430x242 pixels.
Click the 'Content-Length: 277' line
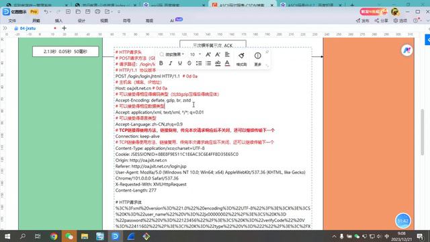pyautogui.click(x=136, y=190)
